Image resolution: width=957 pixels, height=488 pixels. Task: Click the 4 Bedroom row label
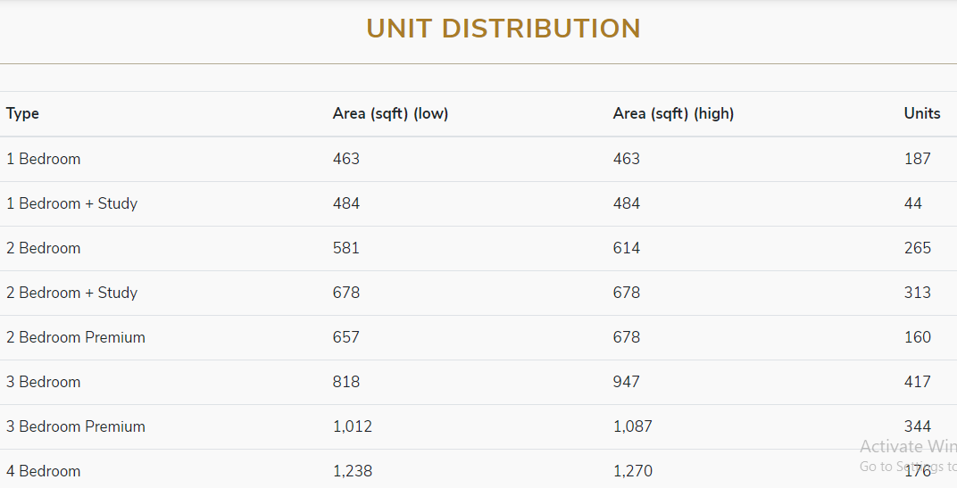(43, 471)
